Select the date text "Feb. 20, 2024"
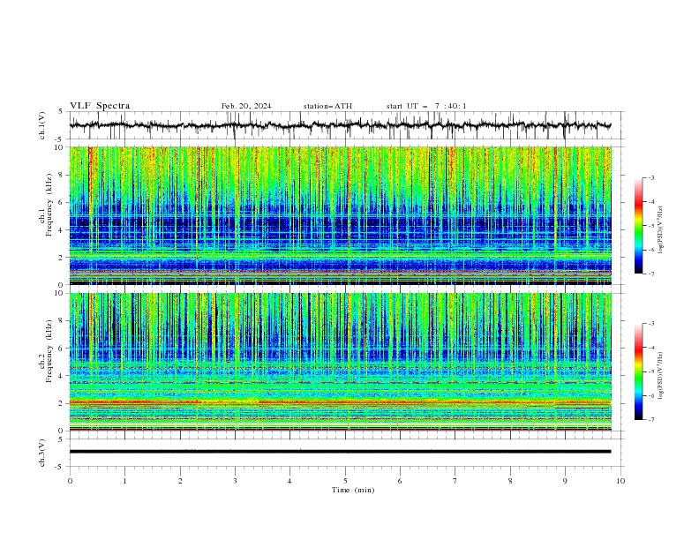This screenshot has height=540, width=699. [246, 106]
